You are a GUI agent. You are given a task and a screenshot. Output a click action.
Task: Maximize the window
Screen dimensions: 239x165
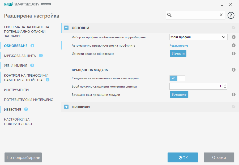(x=222, y=4)
